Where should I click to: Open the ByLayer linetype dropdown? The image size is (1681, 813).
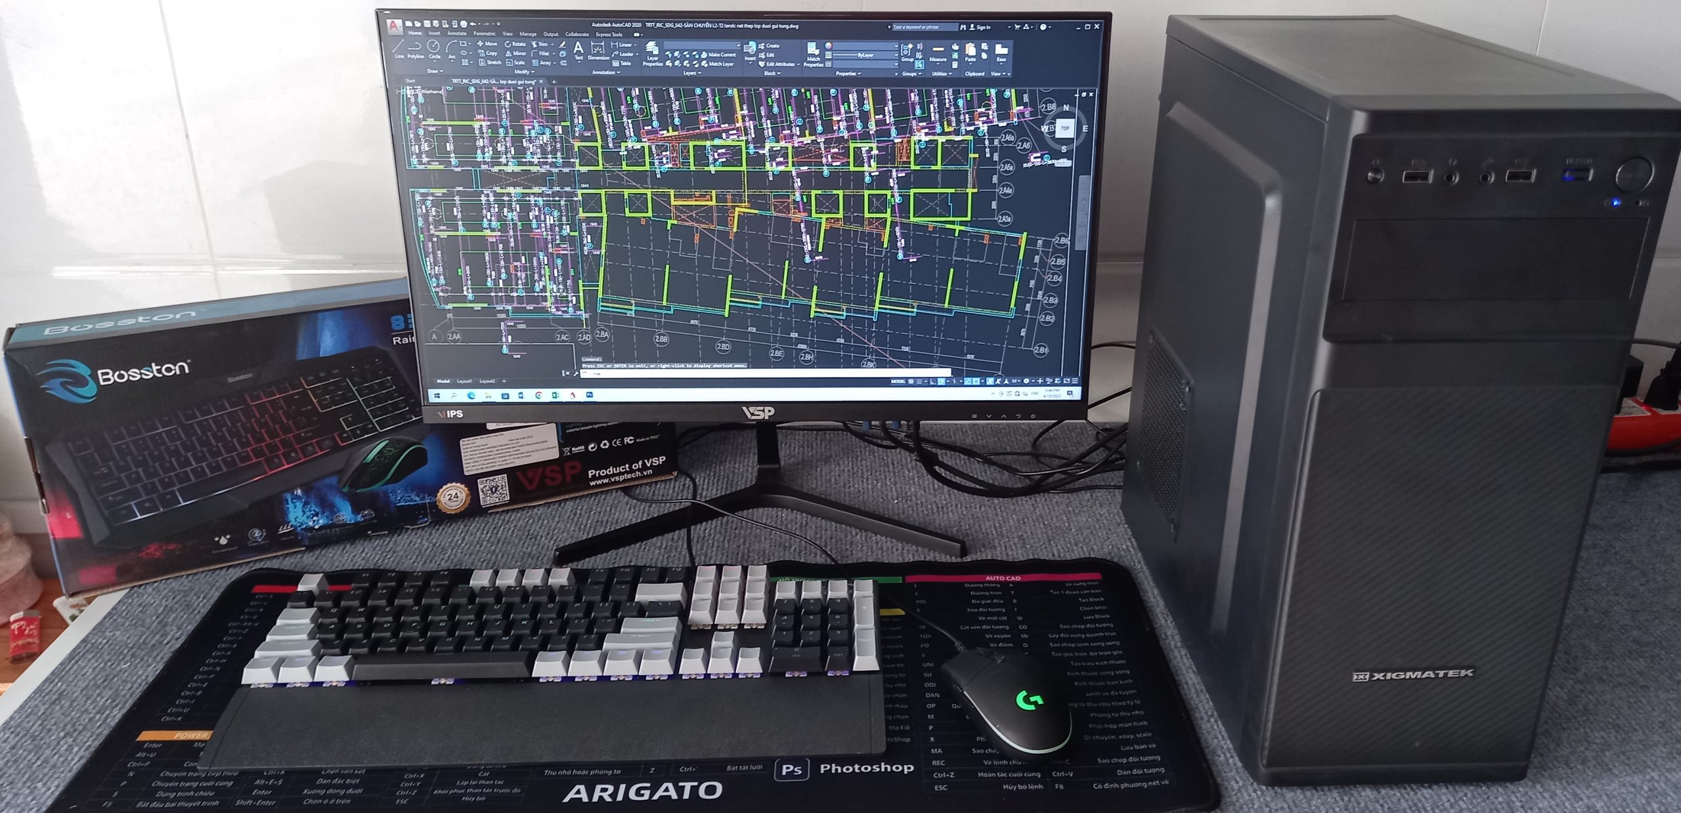(866, 55)
